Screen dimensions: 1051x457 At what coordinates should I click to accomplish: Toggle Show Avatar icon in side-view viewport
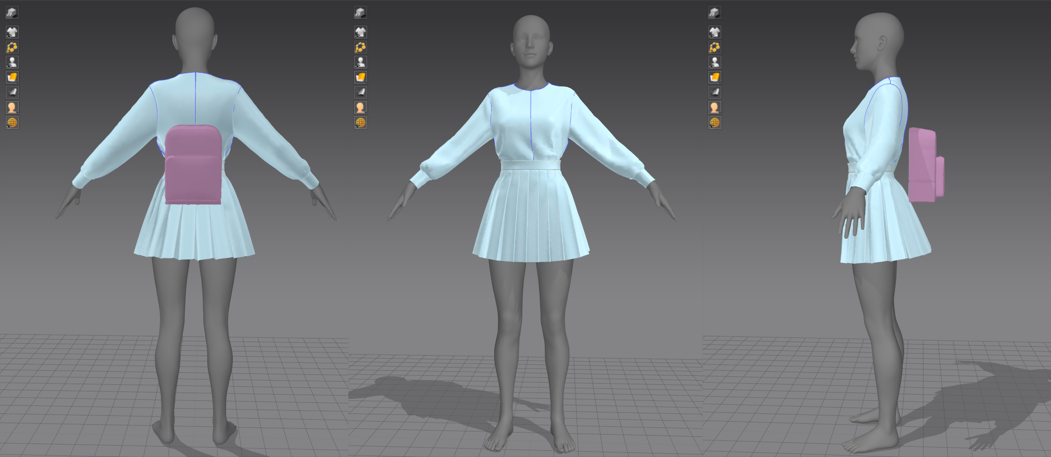coord(715,62)
